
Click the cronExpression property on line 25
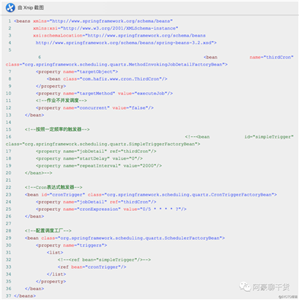click(111, 209)
